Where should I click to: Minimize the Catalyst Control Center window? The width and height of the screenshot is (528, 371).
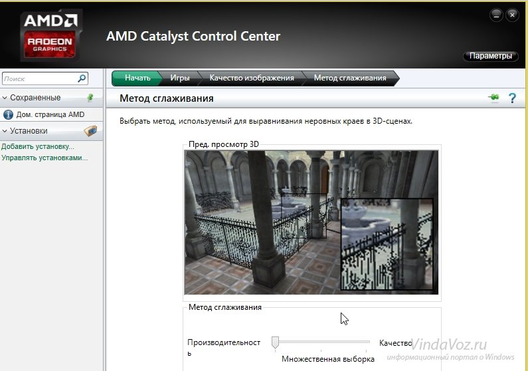coord(496,15)
